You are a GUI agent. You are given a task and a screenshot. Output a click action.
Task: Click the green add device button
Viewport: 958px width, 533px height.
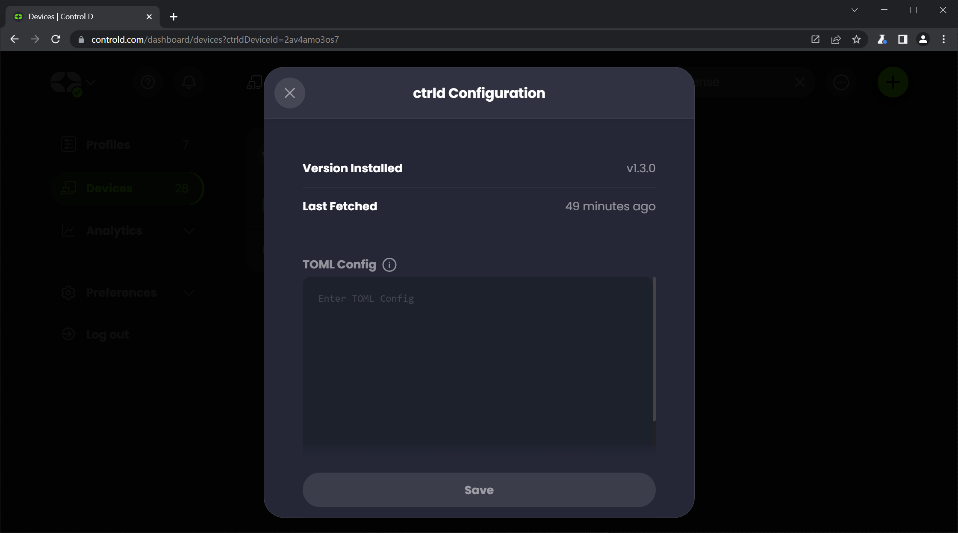[893, 82]
